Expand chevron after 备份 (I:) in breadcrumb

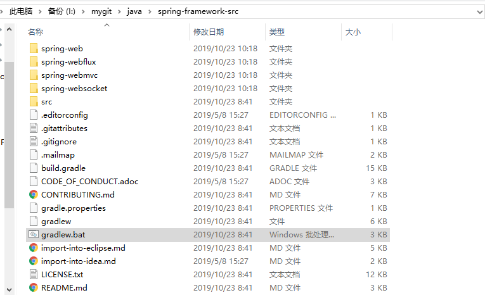tap(83, 12)
